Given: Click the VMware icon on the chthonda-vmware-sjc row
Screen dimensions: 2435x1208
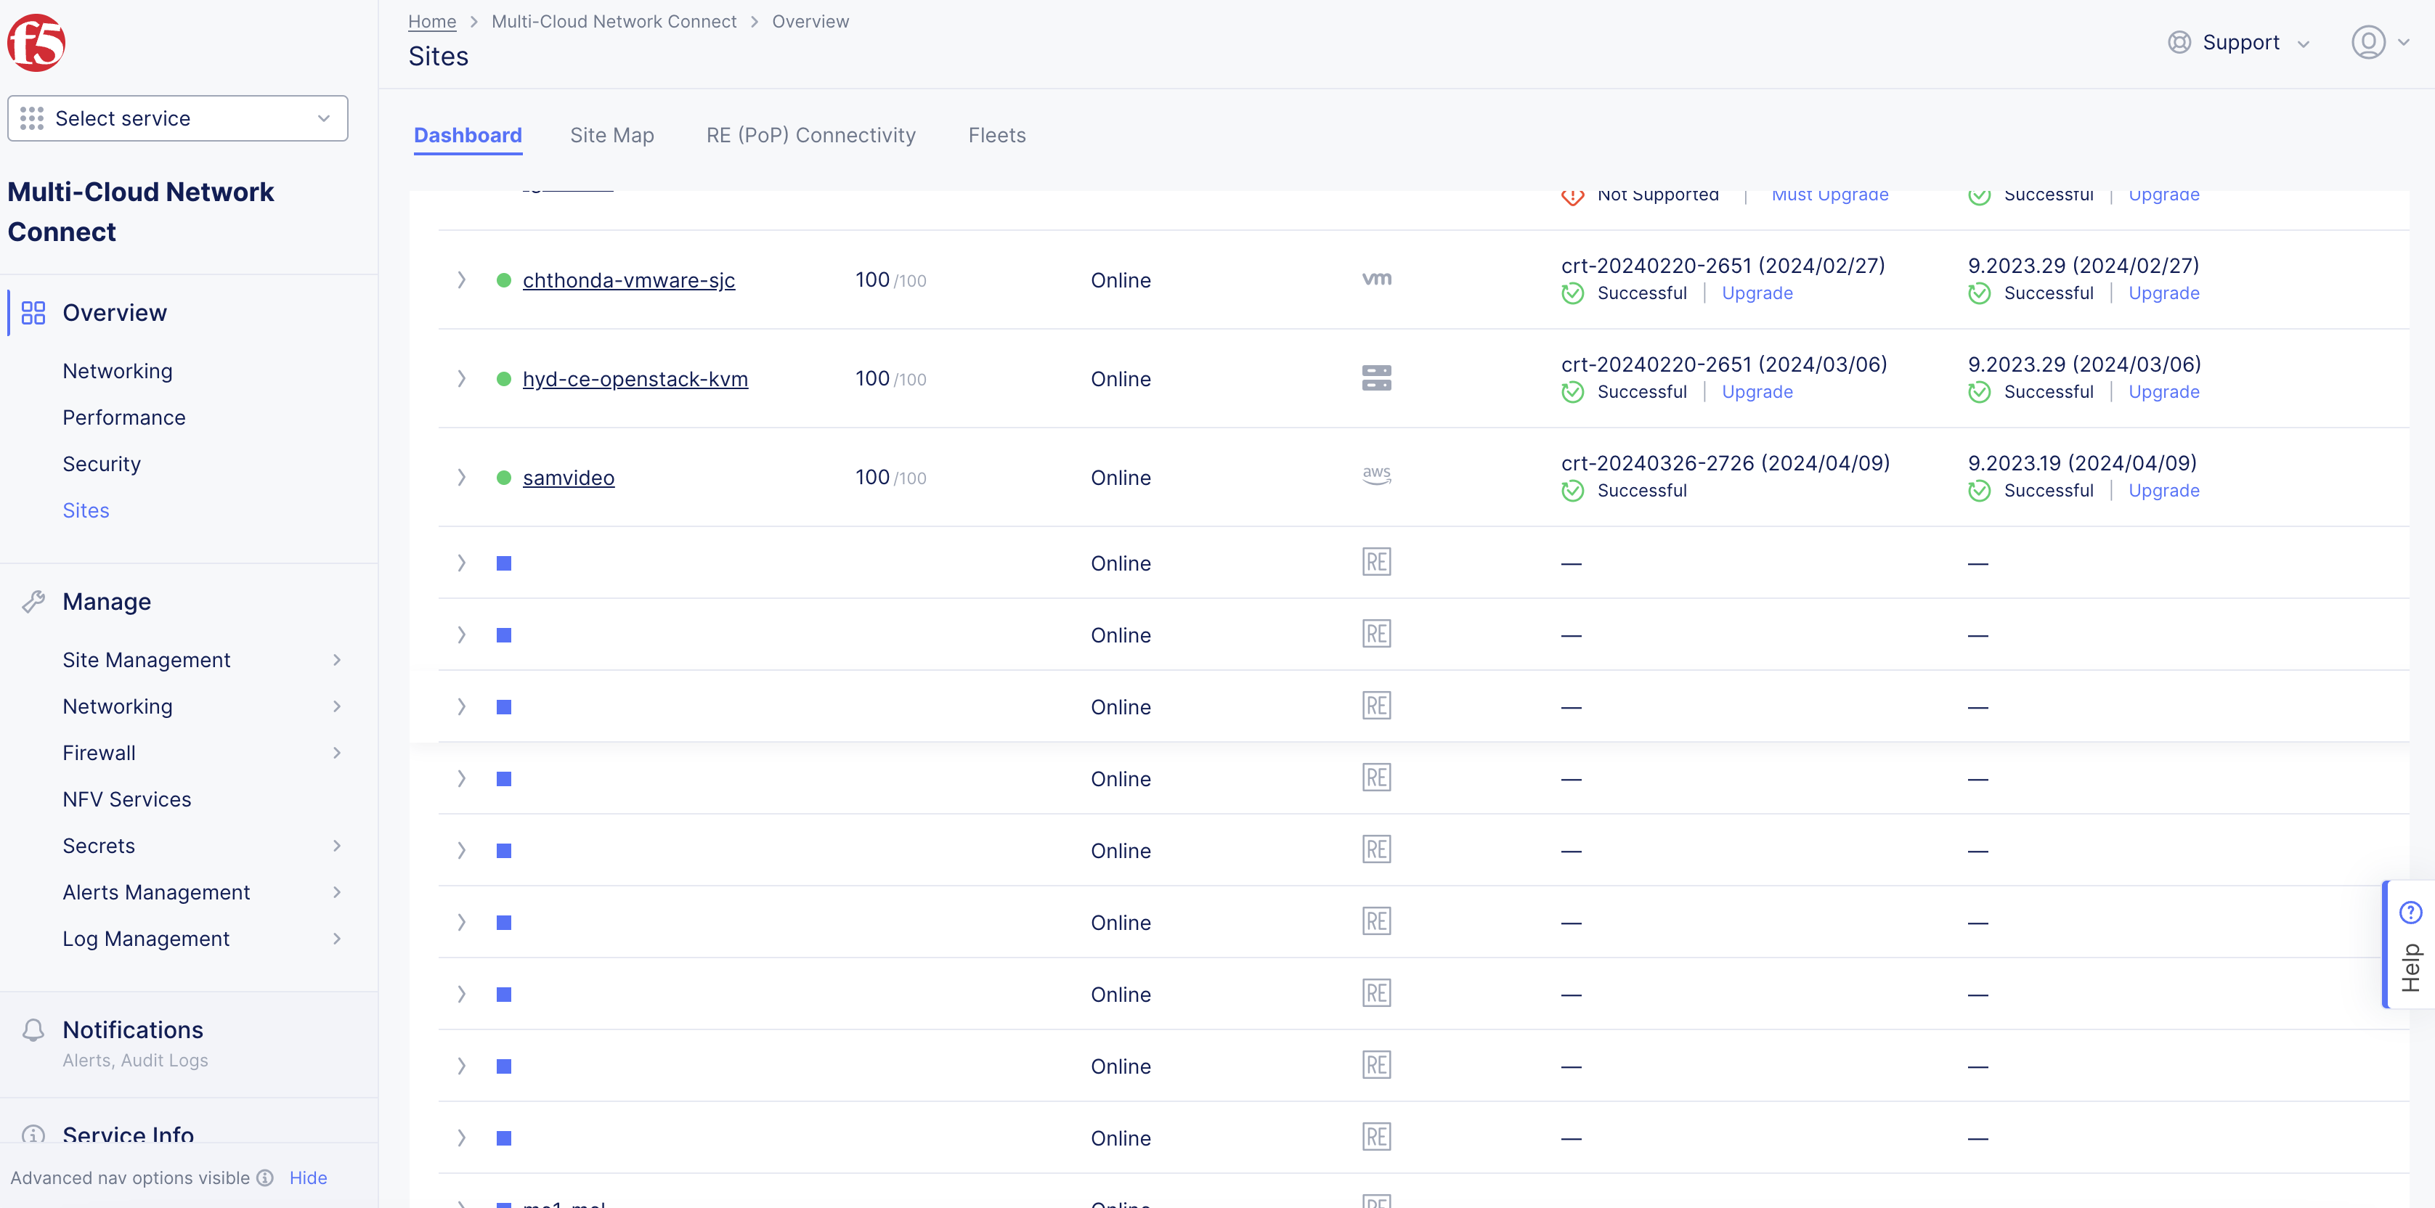Looking at the screenshot, I should tap(1376, 278).
